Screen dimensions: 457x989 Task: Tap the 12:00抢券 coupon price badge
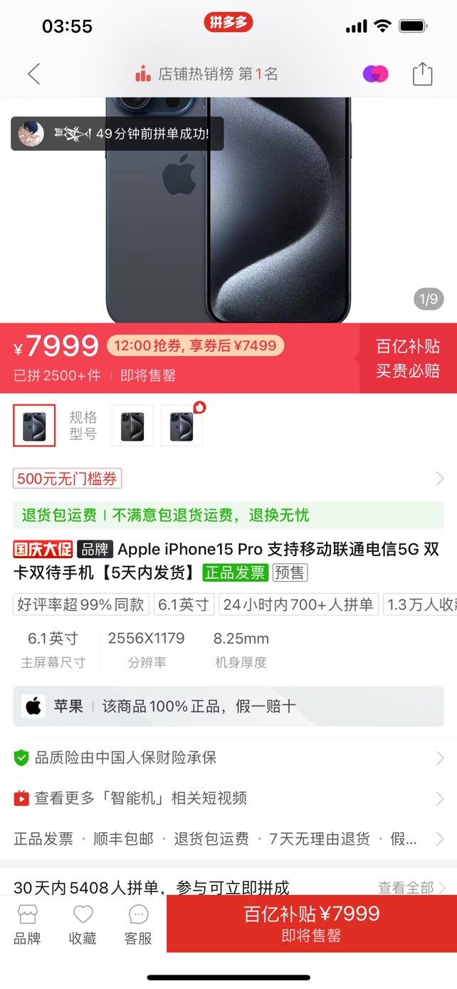pos(195,346)
